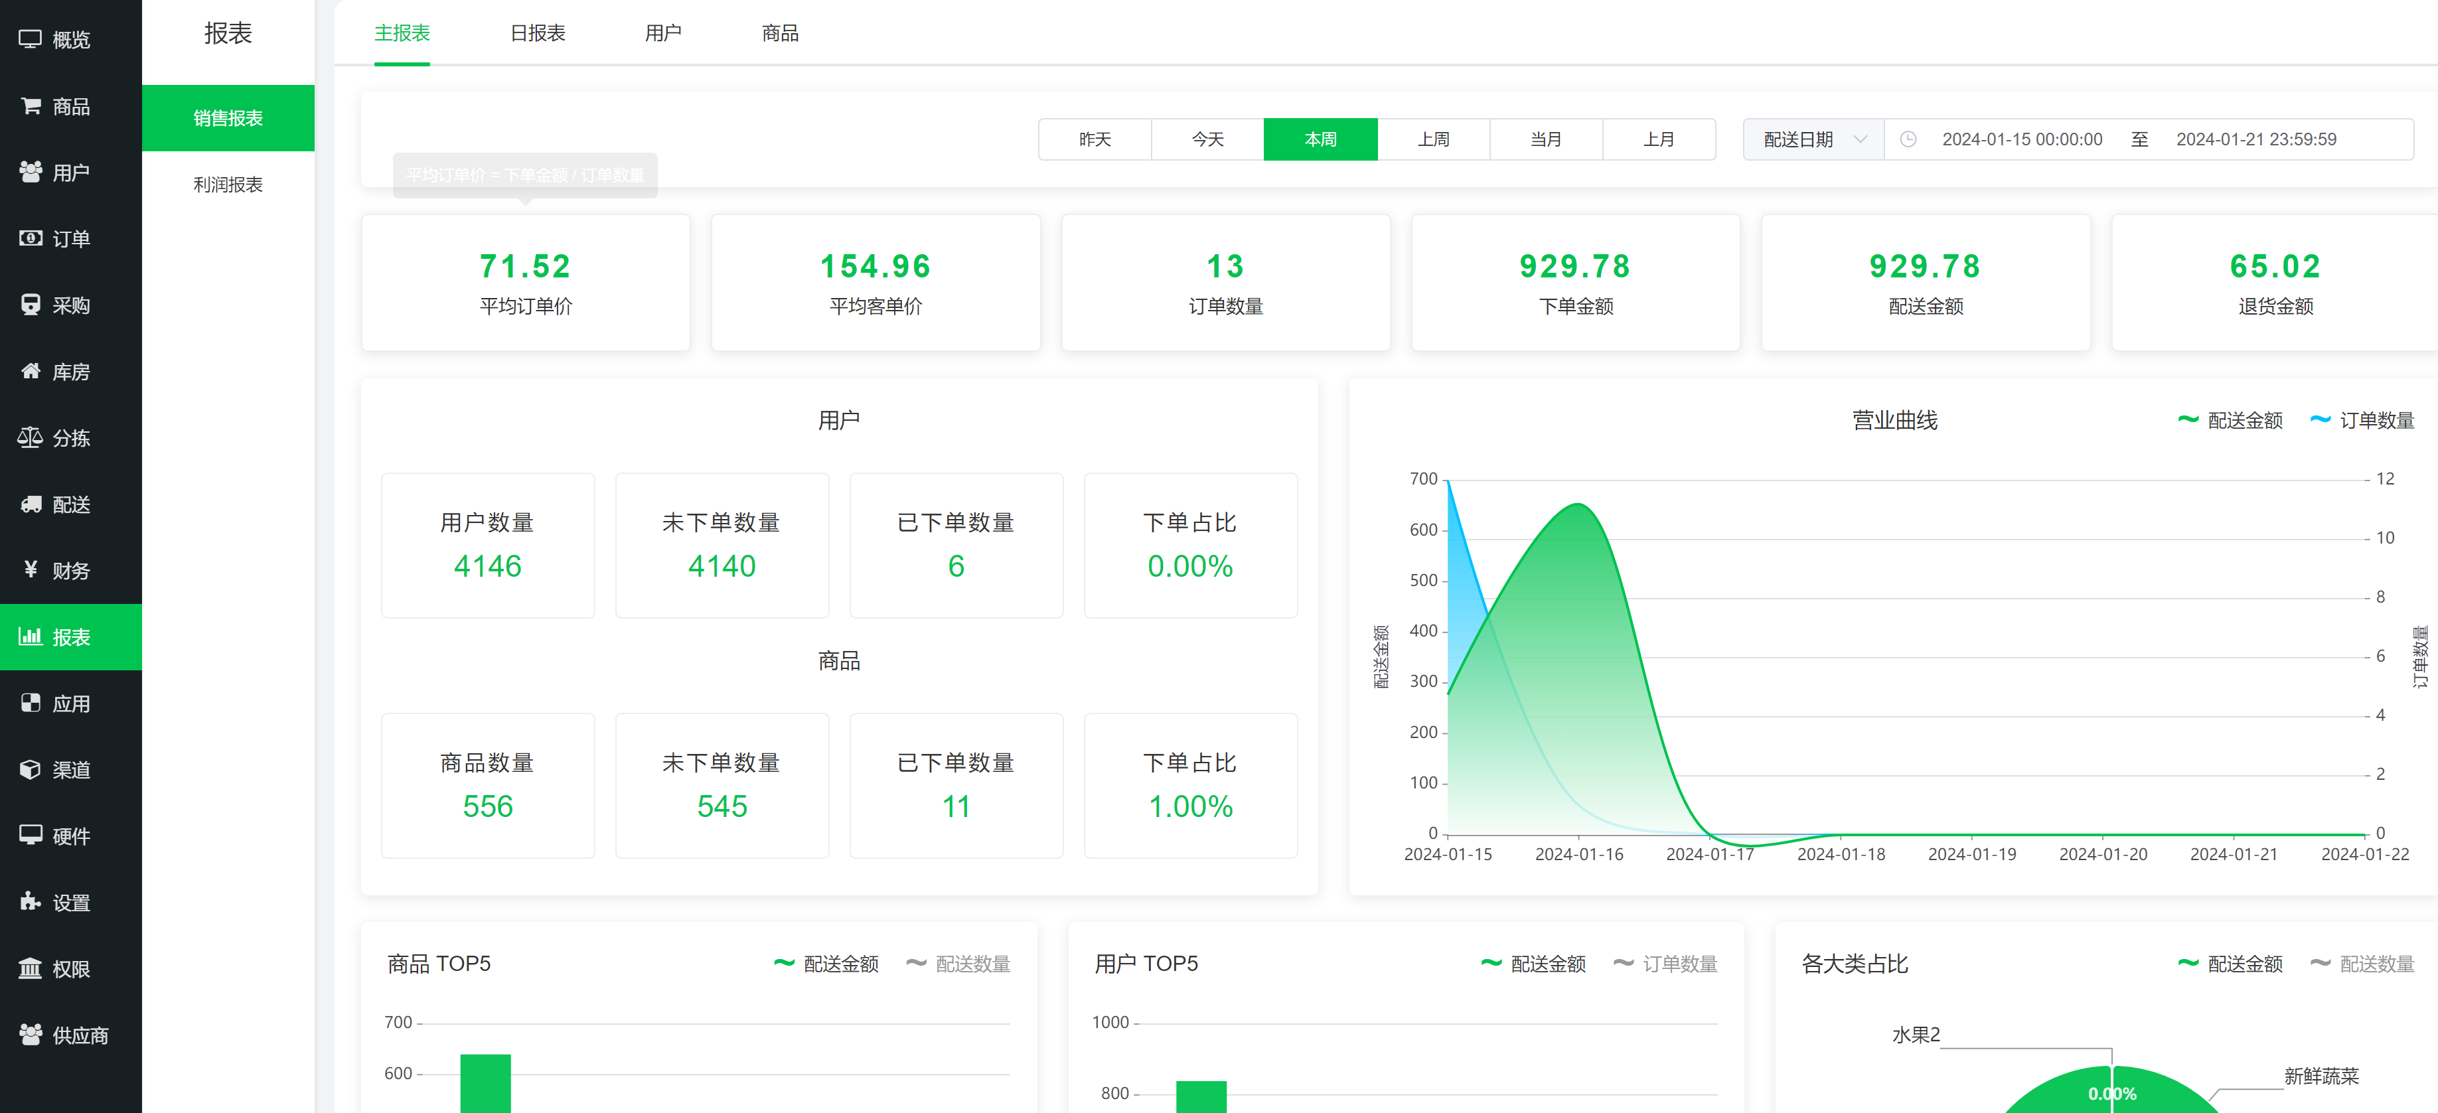The height and width of the screenshot is (1113, 2438).
Task: Click the 库房 warehouse house icon
Action: pos(31,371)
